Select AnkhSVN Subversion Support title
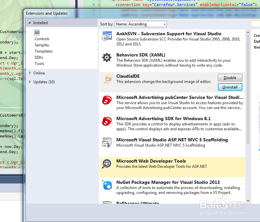Screen dimensions: 260x222 pos(169,34)
